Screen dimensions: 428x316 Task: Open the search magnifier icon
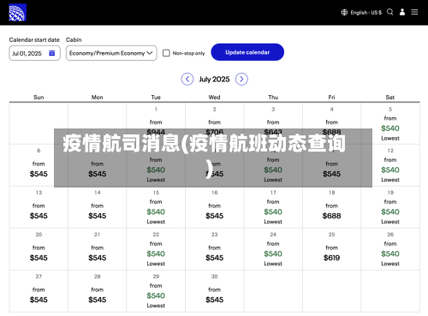pos(389,12)
